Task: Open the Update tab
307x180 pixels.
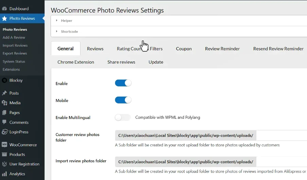Action: pyautogui.click(x=156, y=62)
